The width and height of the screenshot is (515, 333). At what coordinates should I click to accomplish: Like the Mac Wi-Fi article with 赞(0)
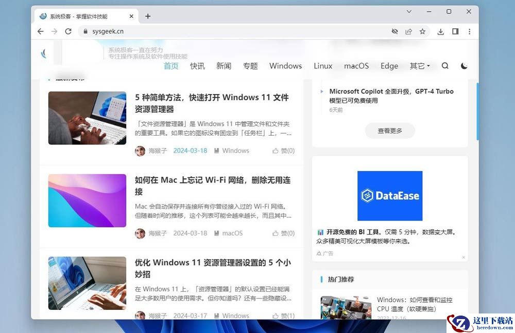283,233
